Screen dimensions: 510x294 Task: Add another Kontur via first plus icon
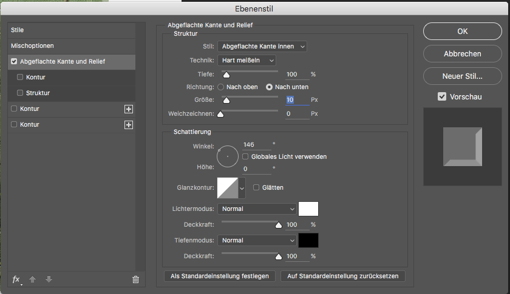(129, 109)
